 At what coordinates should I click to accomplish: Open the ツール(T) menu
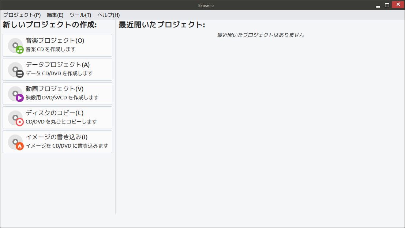pos(80,15)
